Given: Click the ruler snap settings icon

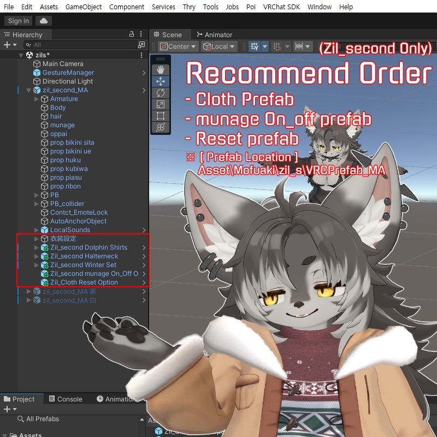Looking at the screenshot, I should pyautogui.click(x=299, y=46).
